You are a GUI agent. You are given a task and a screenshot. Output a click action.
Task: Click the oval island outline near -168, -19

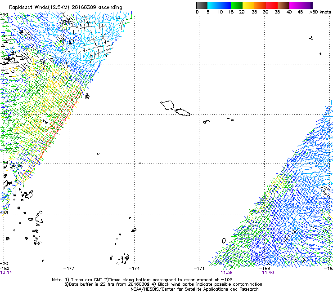point(224,241)
